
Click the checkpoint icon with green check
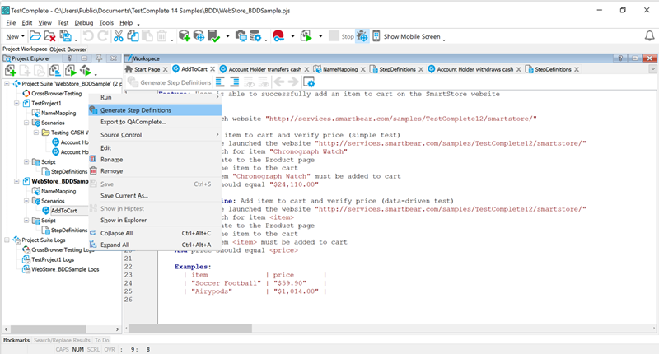tap(214, 36)
